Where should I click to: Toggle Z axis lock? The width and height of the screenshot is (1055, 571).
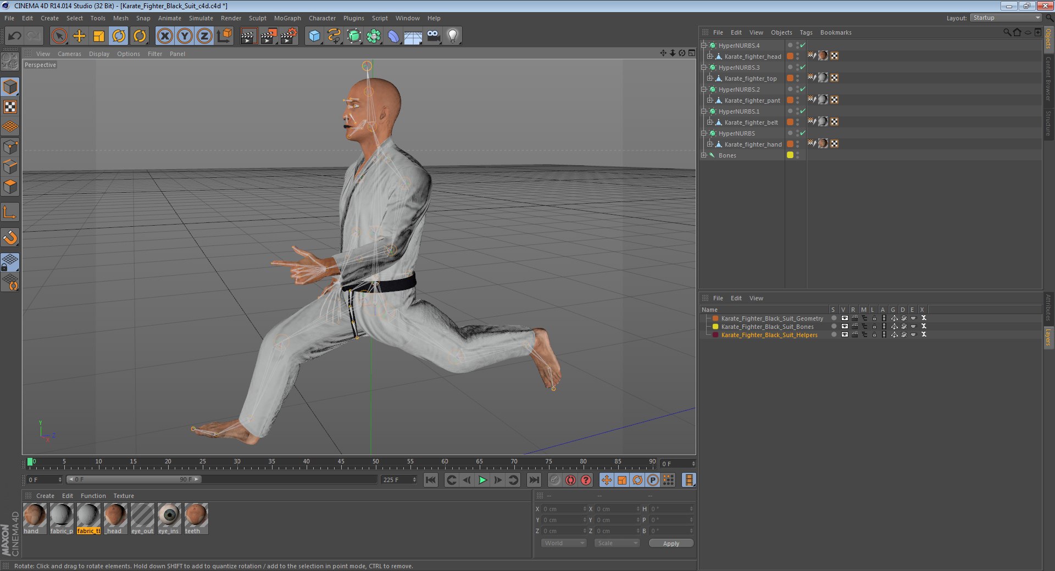204,36
